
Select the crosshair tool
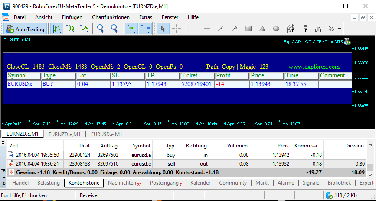pyautogui.click(x=177, y=29)
